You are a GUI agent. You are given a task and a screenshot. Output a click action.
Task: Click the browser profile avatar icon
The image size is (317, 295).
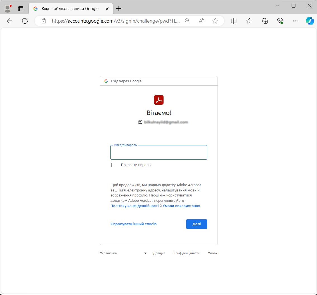pyautogui.click(x=8, y=8)
